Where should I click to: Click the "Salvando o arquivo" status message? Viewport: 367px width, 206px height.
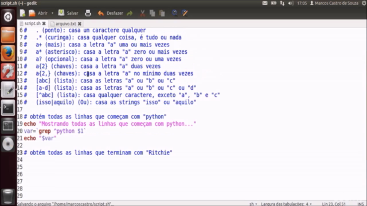coord(65,204)
